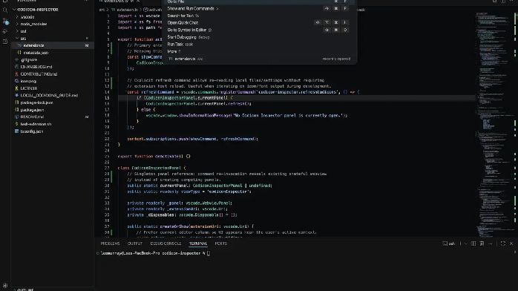Choose Search for Text entry

(x=259, y=16)
